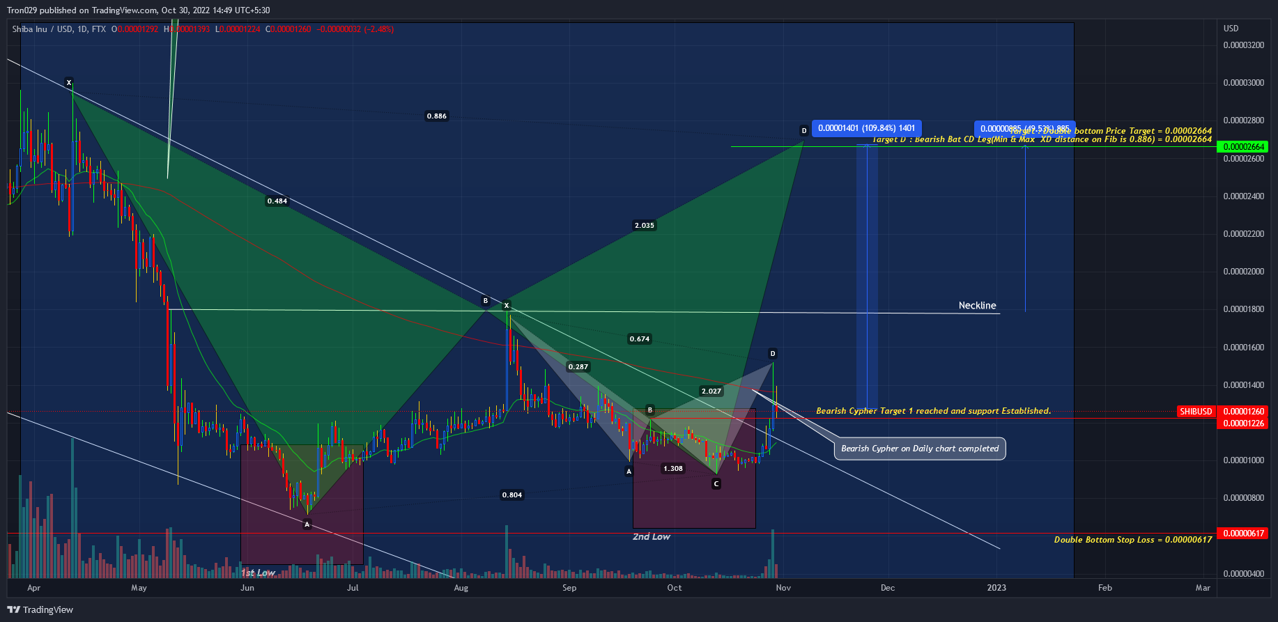Click the TradingView logo icon
This screenshot has height=622, width=1278.
(x=13, y=609)
